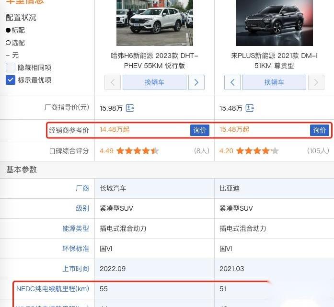Click the 厂商指导价(元) row label
Viewport: 334px width, 307px height.
point(67,107)
